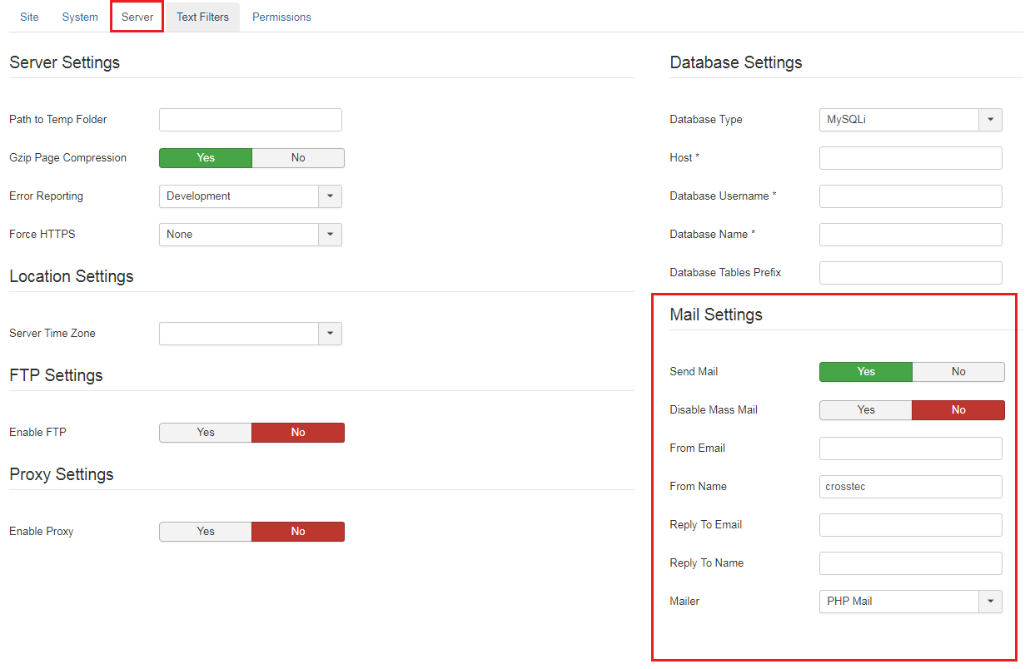The height and width of the screenshot is (669, 1025).
Task: Click the Location Settings heading
Action: [72, 276]
